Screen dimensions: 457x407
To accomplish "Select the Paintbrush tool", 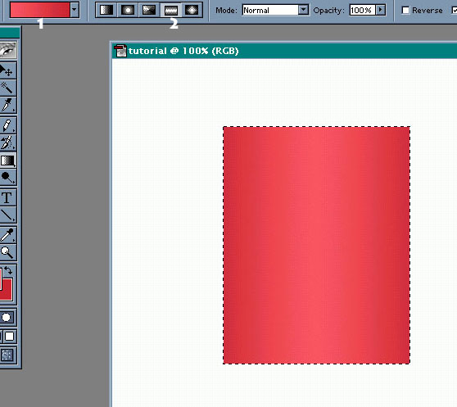I will click(7, 125).
